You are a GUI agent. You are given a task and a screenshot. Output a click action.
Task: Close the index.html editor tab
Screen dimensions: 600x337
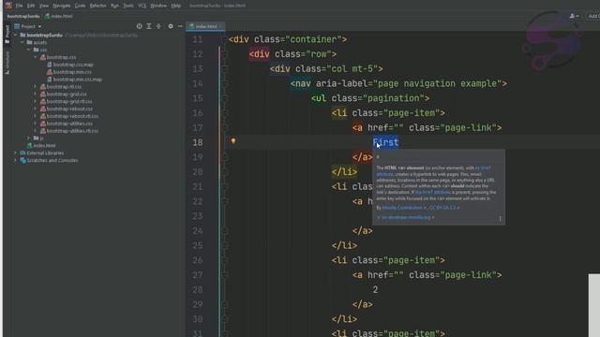click(221, 26)
